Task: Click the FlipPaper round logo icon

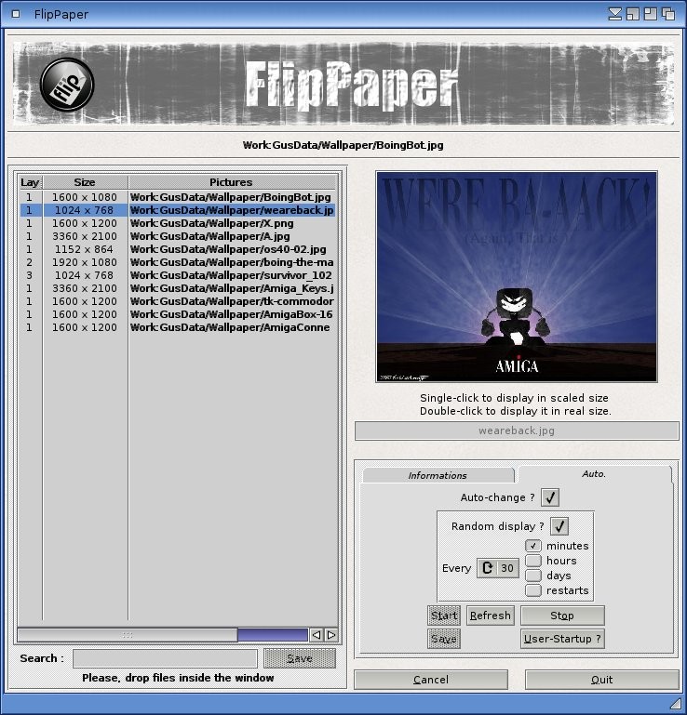Action: tap(67, 84)
